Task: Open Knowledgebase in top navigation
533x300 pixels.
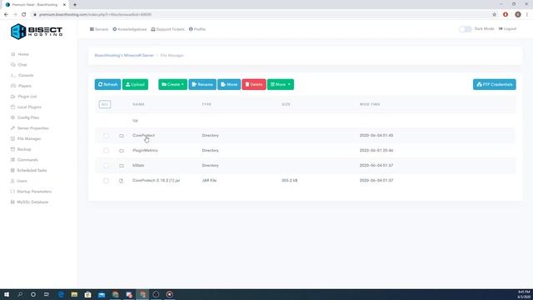Action: pos(130,29)
